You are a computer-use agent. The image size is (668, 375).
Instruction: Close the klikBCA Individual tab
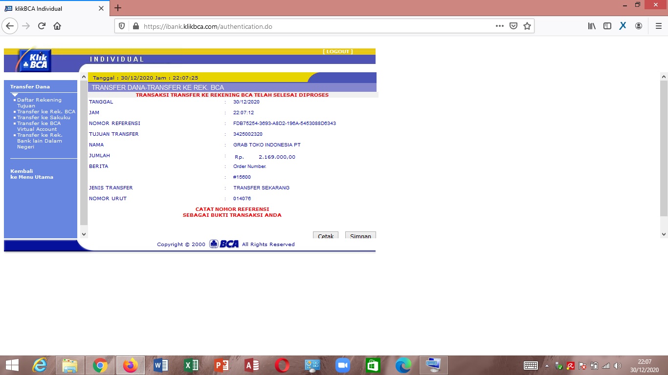click(101, 8)
